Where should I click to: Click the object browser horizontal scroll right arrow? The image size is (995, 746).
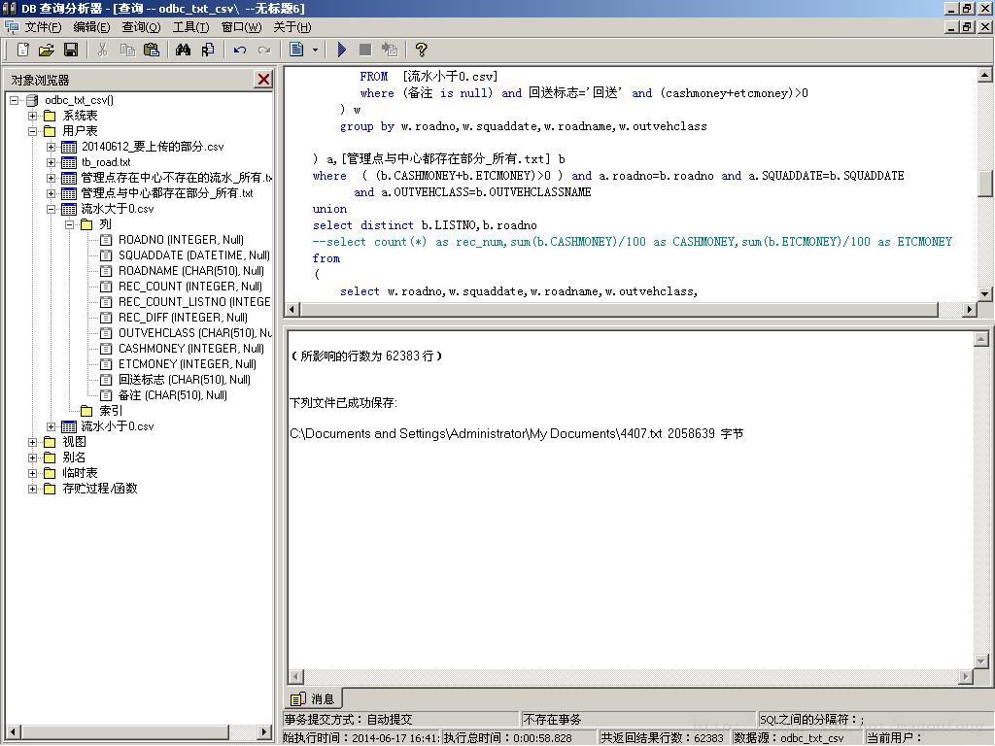pos(264,731)
